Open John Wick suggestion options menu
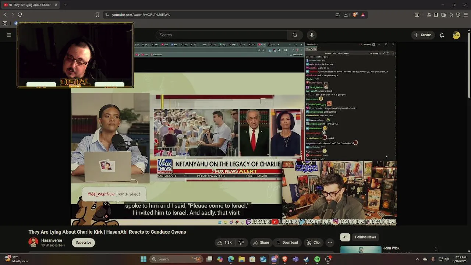Screen dimensions: 471x265 coord(436,249)
